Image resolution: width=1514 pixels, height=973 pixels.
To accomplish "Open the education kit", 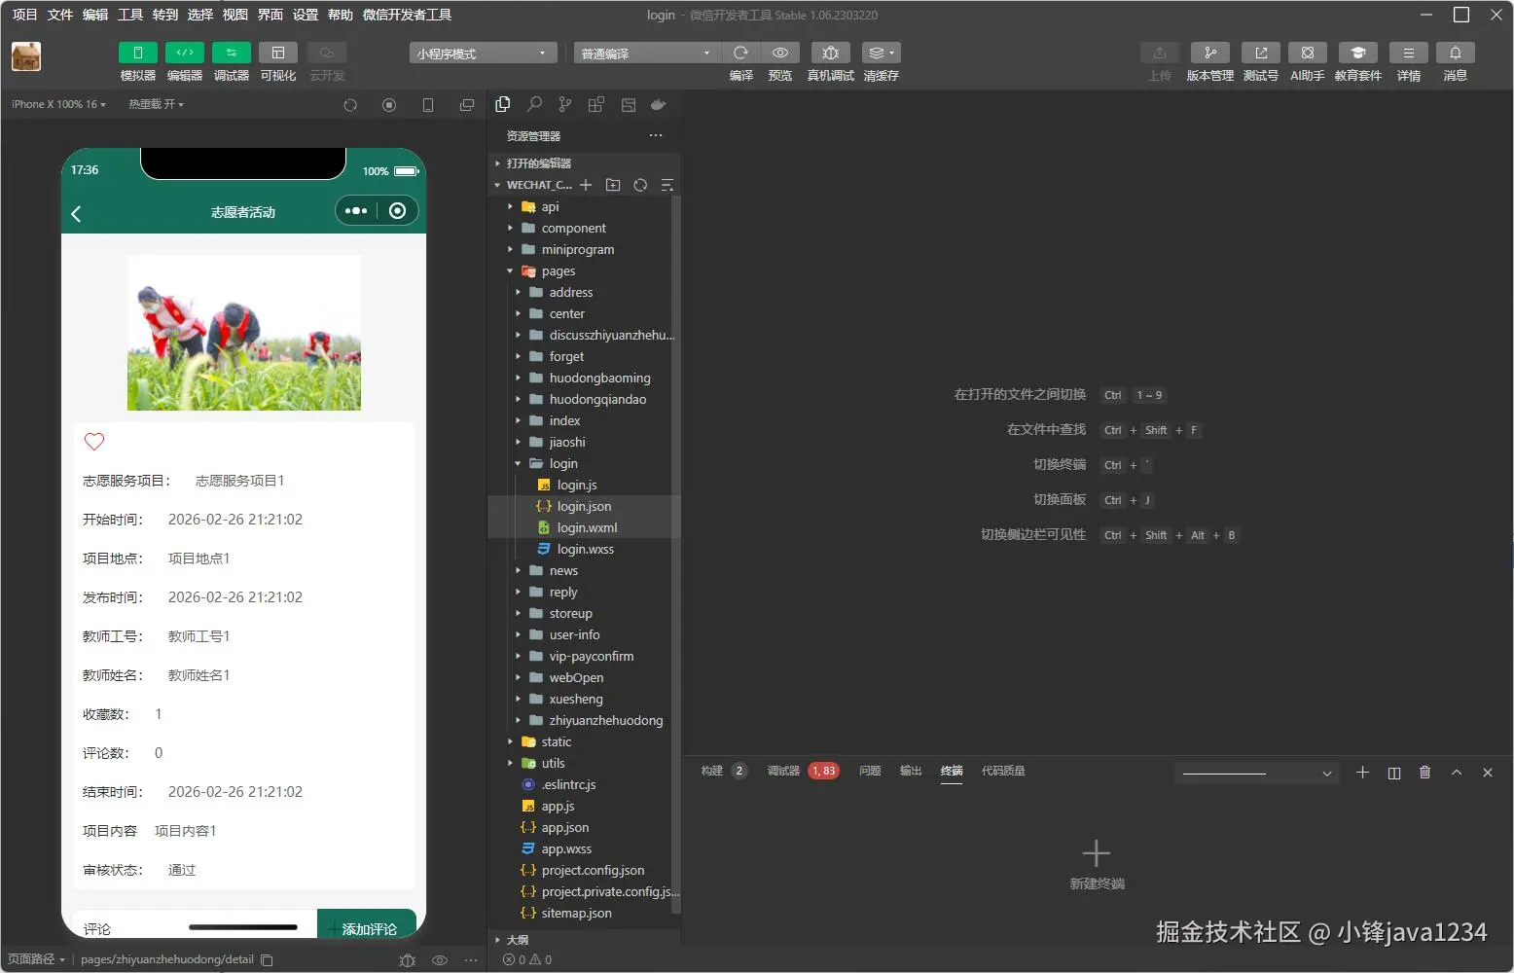I will (x=1357, y=53).
